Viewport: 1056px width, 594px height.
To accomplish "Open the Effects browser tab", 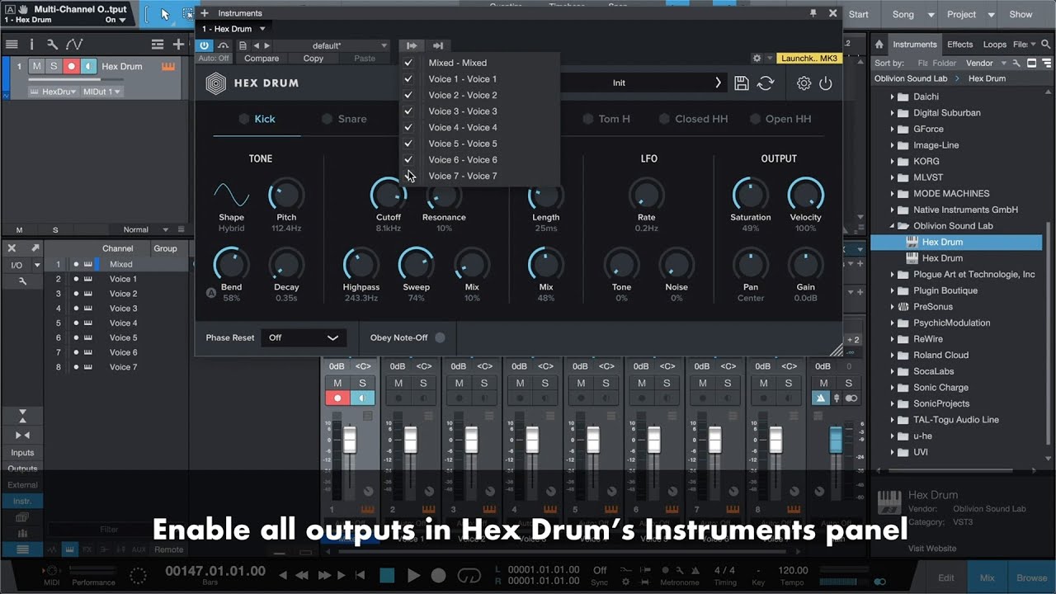I will [959, 45].
